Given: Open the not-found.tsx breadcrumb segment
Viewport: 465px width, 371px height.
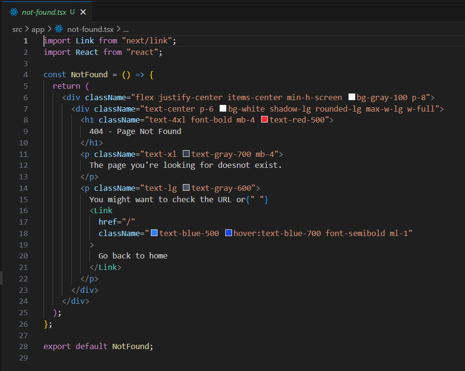Looking at the screenshot, I should coord(90,30).
